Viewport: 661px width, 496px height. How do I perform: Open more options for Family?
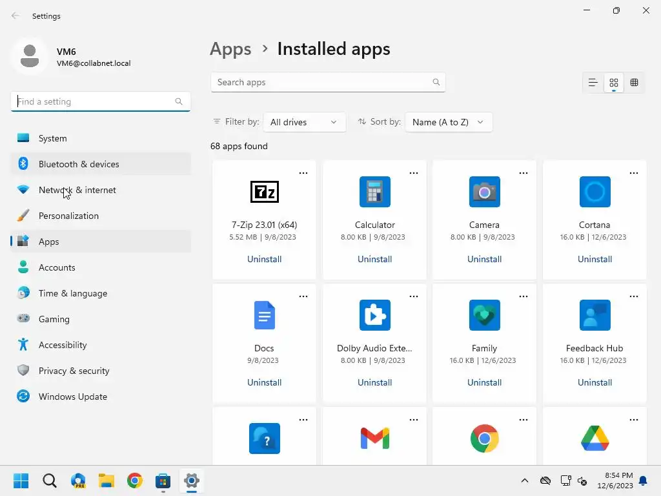(x=523, y=296)
